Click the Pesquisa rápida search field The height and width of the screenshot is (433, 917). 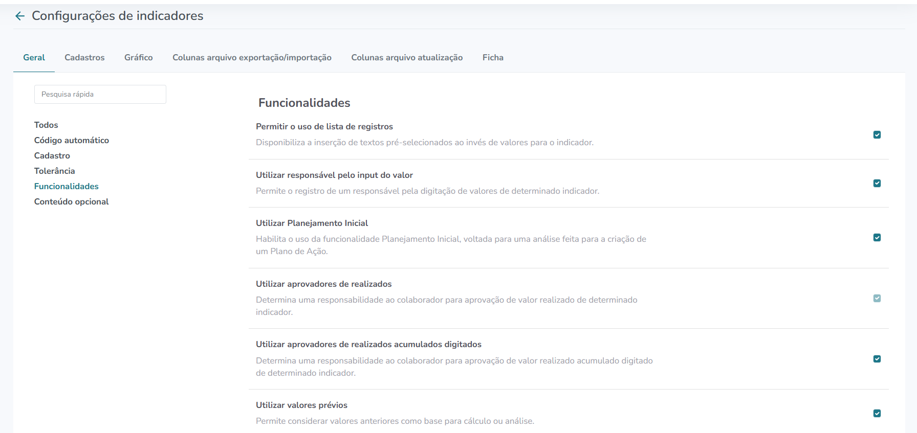coord(100,95)
